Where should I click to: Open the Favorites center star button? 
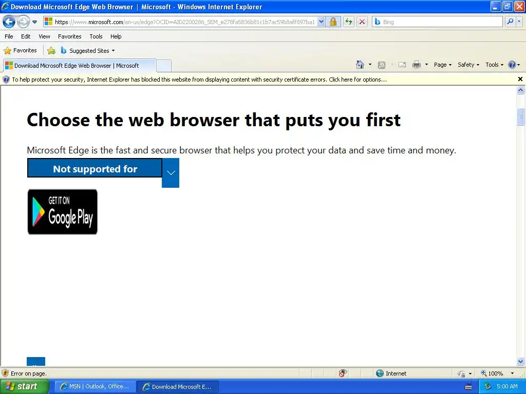(20, 51)
